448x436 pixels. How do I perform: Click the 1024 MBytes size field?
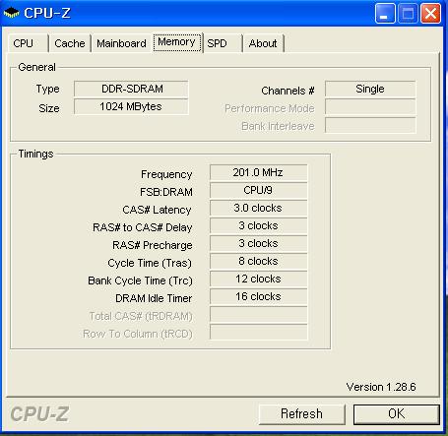pos(131,106)
